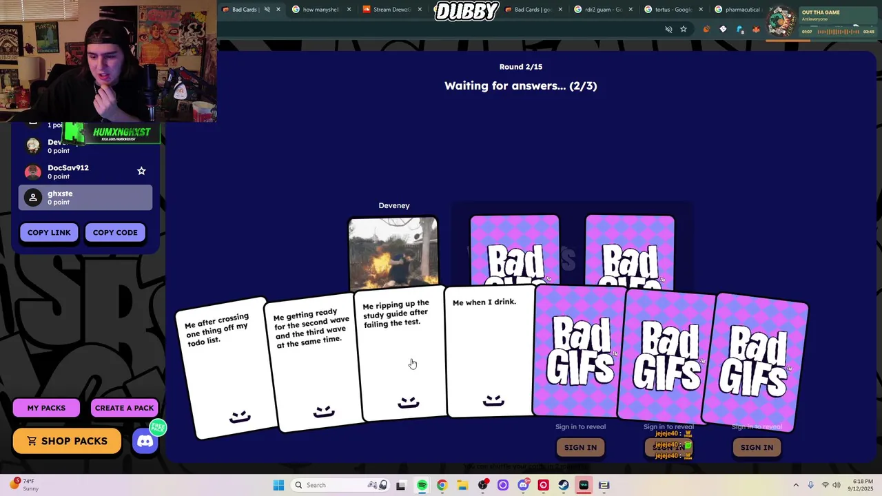Open MY PACKS
This screenshot has width=882, height=496.
(x=46, y=408)
